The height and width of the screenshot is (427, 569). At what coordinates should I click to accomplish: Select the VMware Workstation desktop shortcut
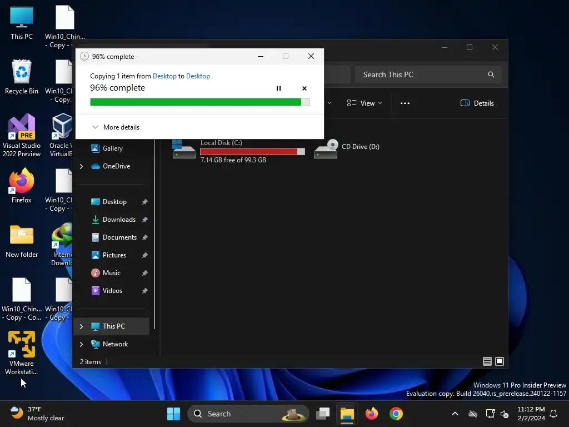pos(22,352)
